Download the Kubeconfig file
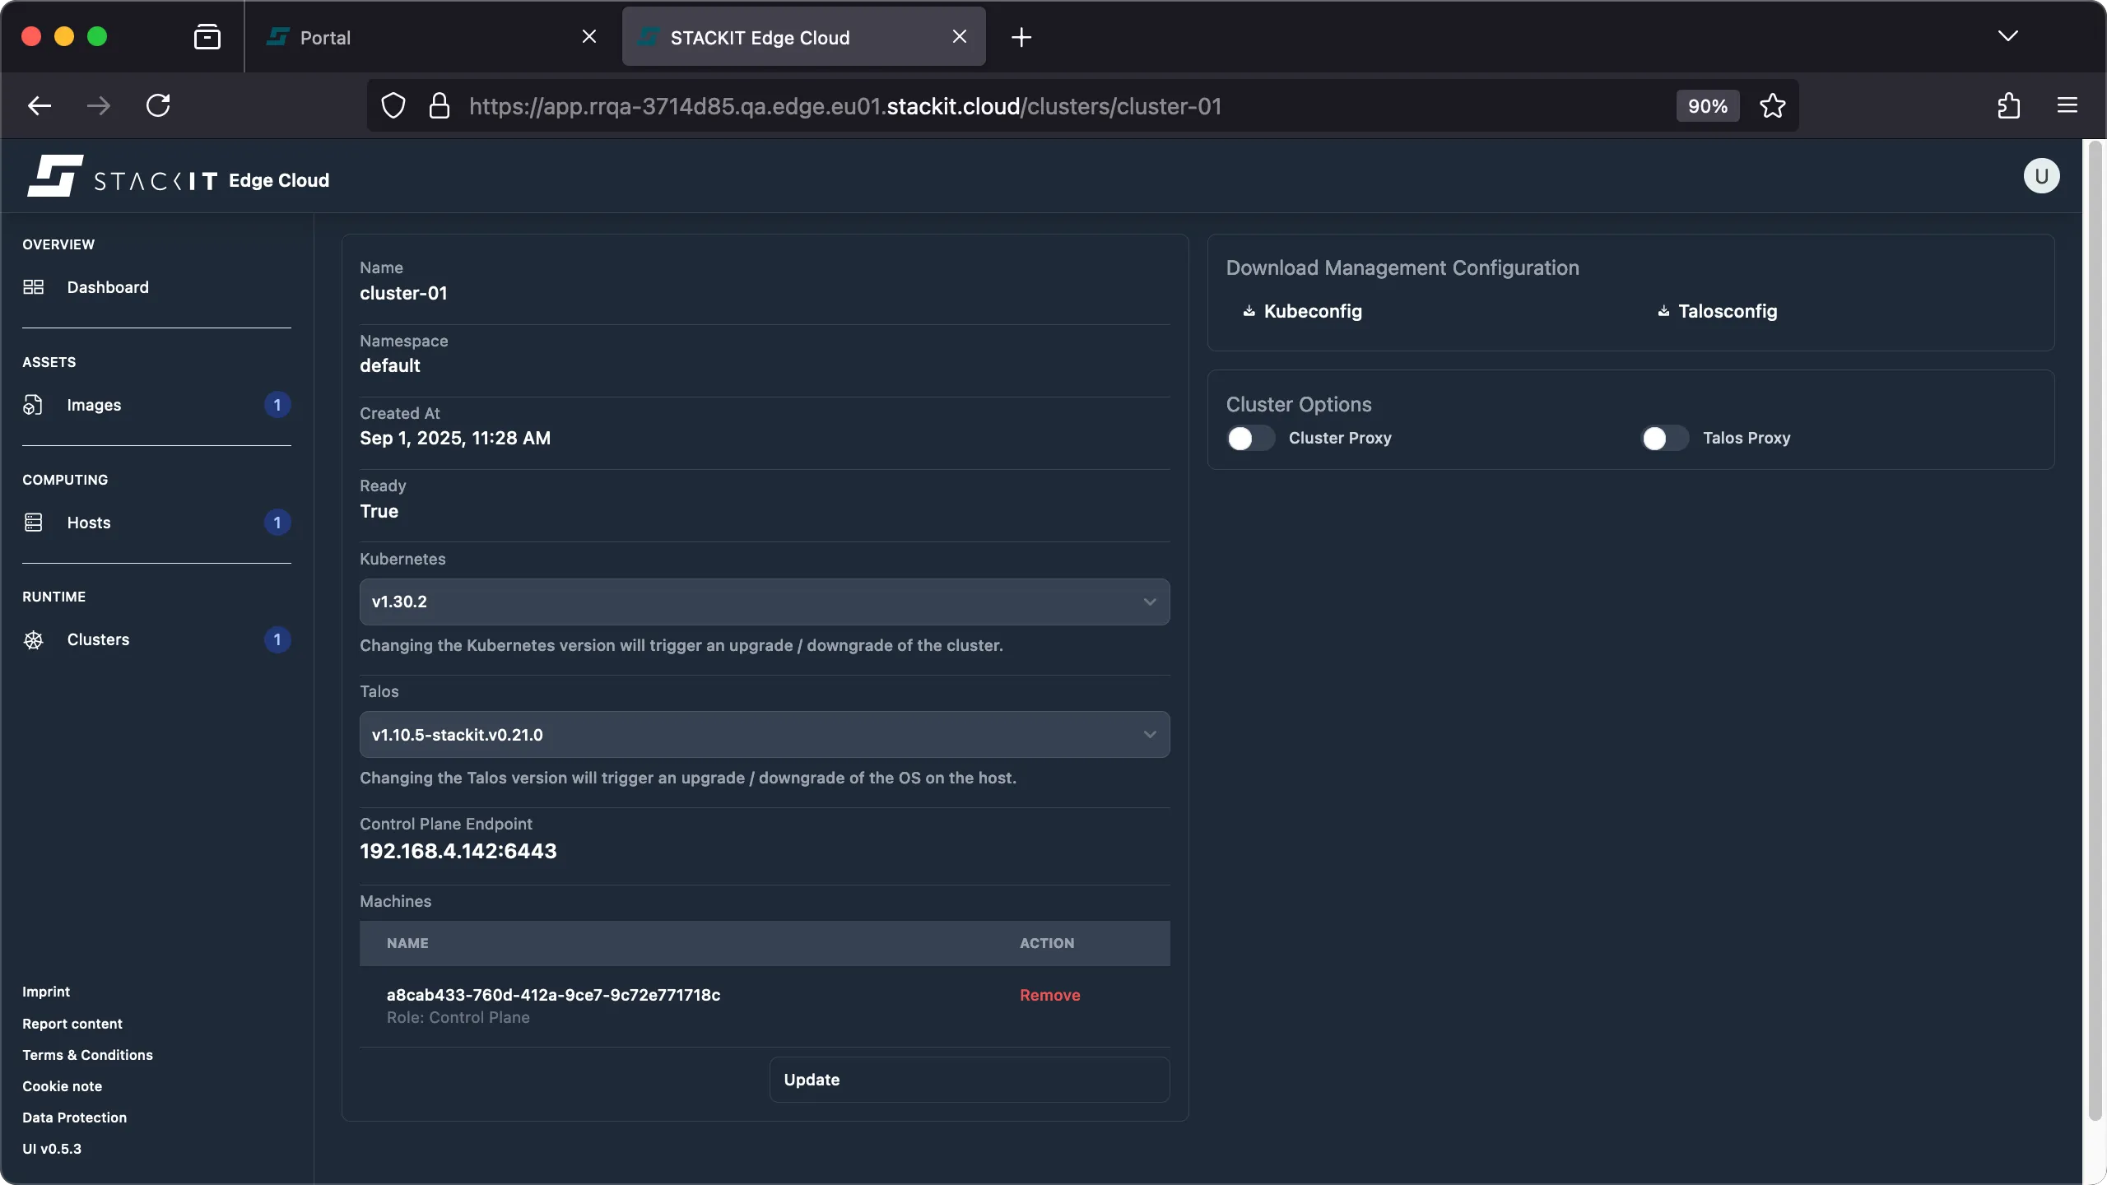This screenshot has width=2107, height=1185. tap(1312, 311)
